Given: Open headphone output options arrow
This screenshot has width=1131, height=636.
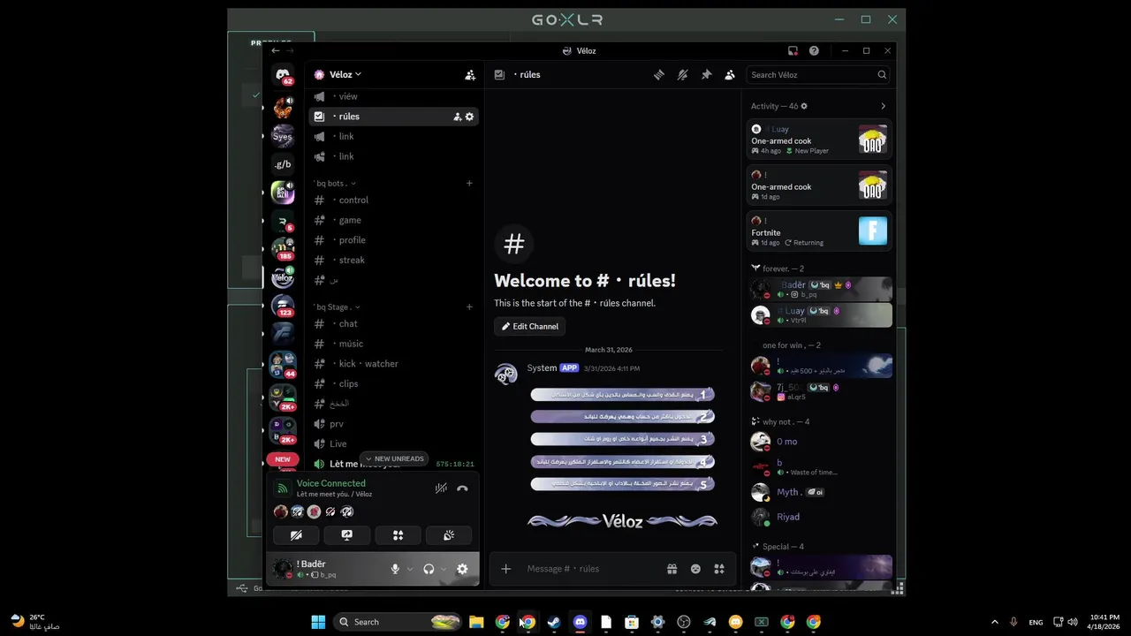Looking at the screenshot, I should [444, 570].
